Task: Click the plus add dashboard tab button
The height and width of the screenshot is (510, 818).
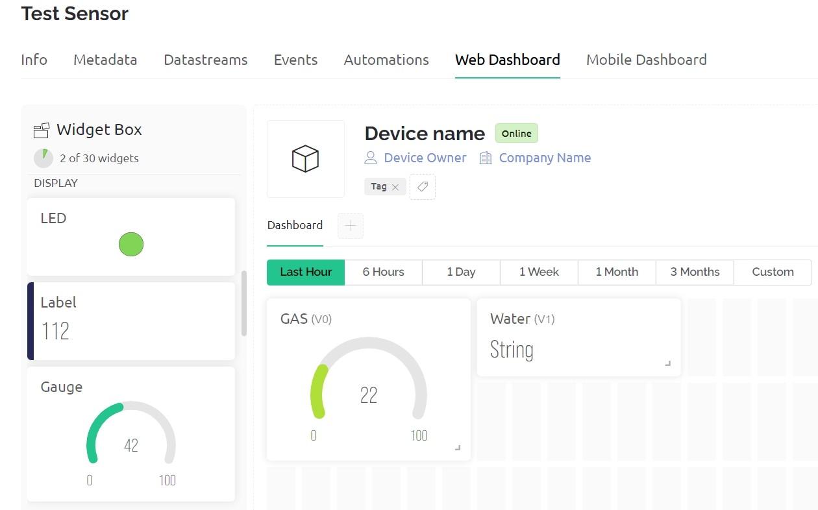Action: [351, 226]
